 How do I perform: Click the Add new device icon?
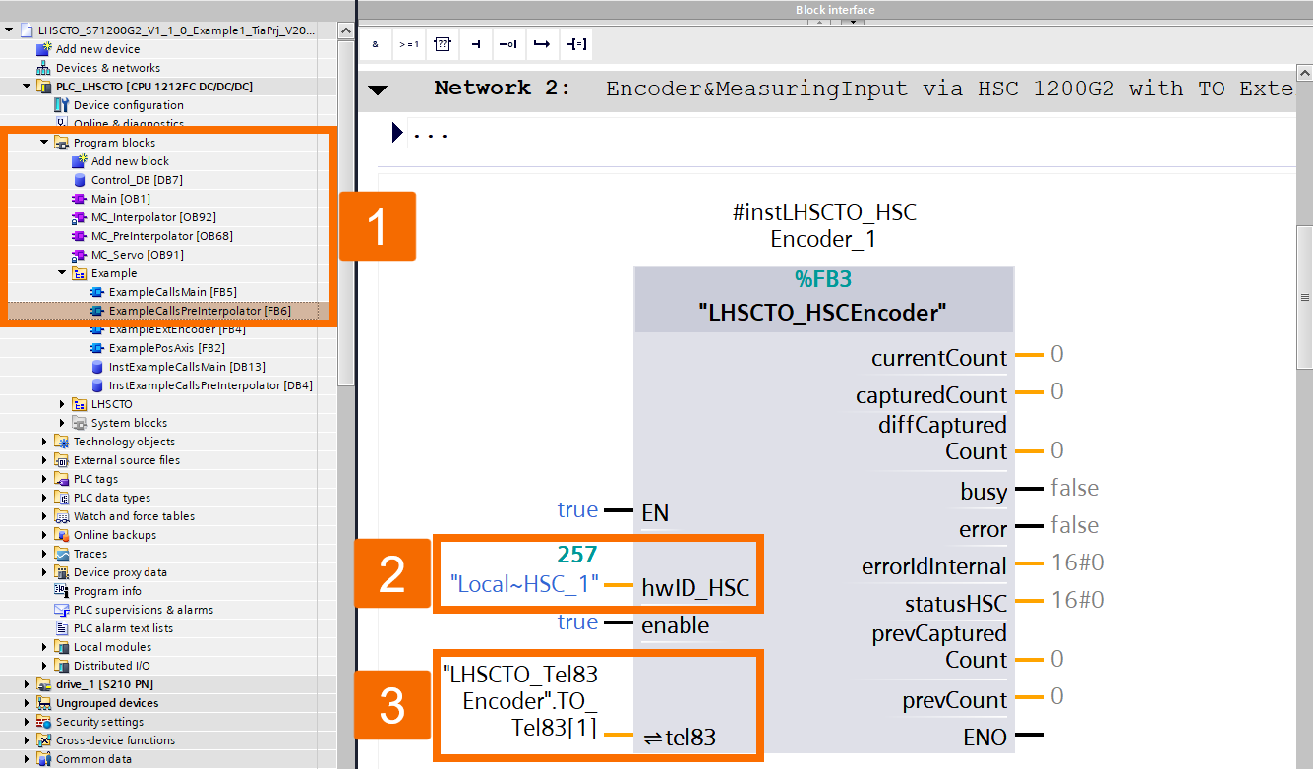pos(44,49)
